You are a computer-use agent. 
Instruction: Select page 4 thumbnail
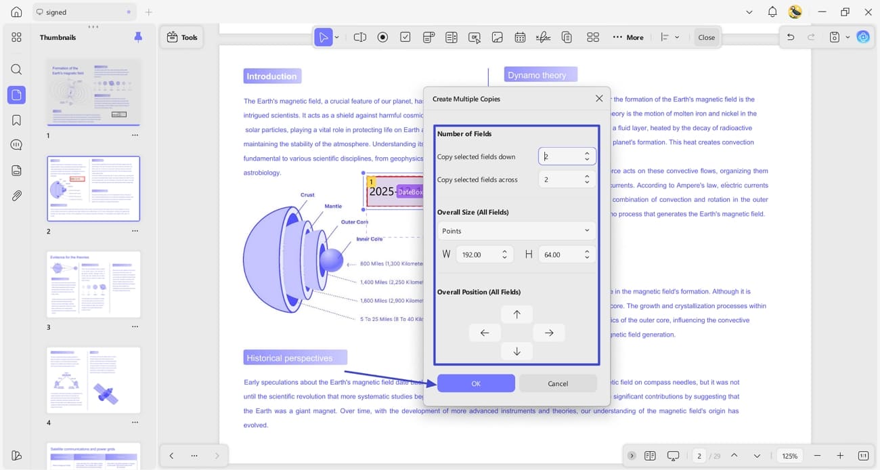point(93,380)
